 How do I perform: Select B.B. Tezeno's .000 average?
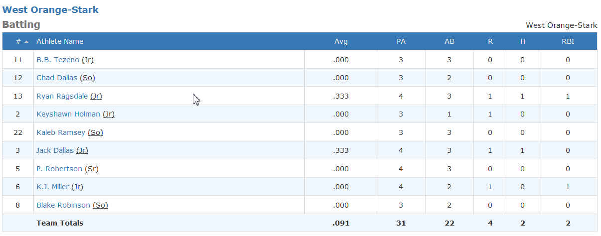pyautogui.click(x=341, y=60)
